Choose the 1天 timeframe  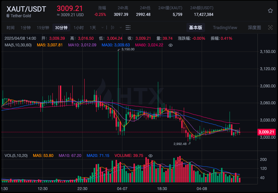(x=93, y=27)
